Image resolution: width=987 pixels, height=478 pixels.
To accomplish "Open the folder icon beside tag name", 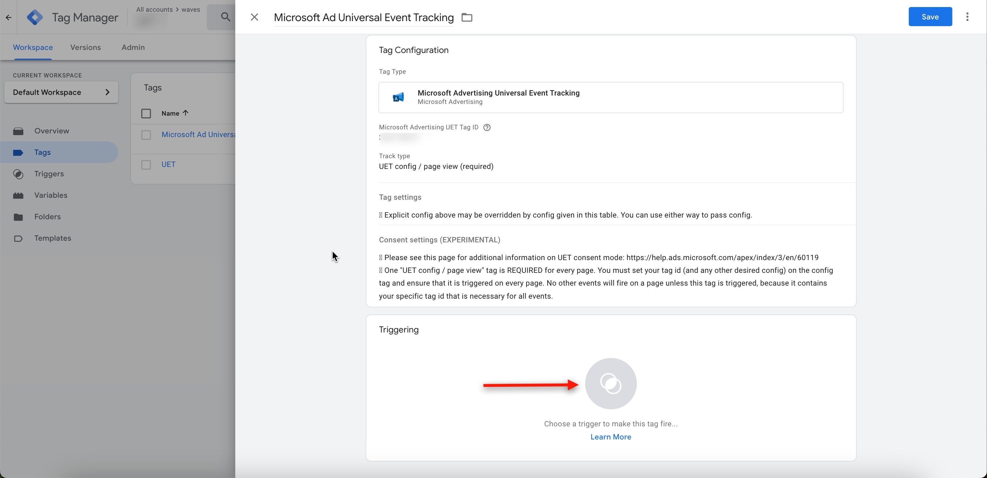I will [x=467, y=17].
